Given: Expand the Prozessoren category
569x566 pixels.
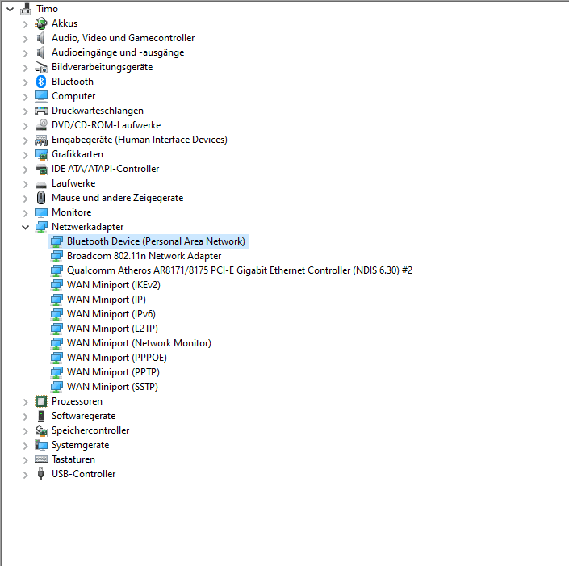Looking at the screenshot, I should [25, 402].
